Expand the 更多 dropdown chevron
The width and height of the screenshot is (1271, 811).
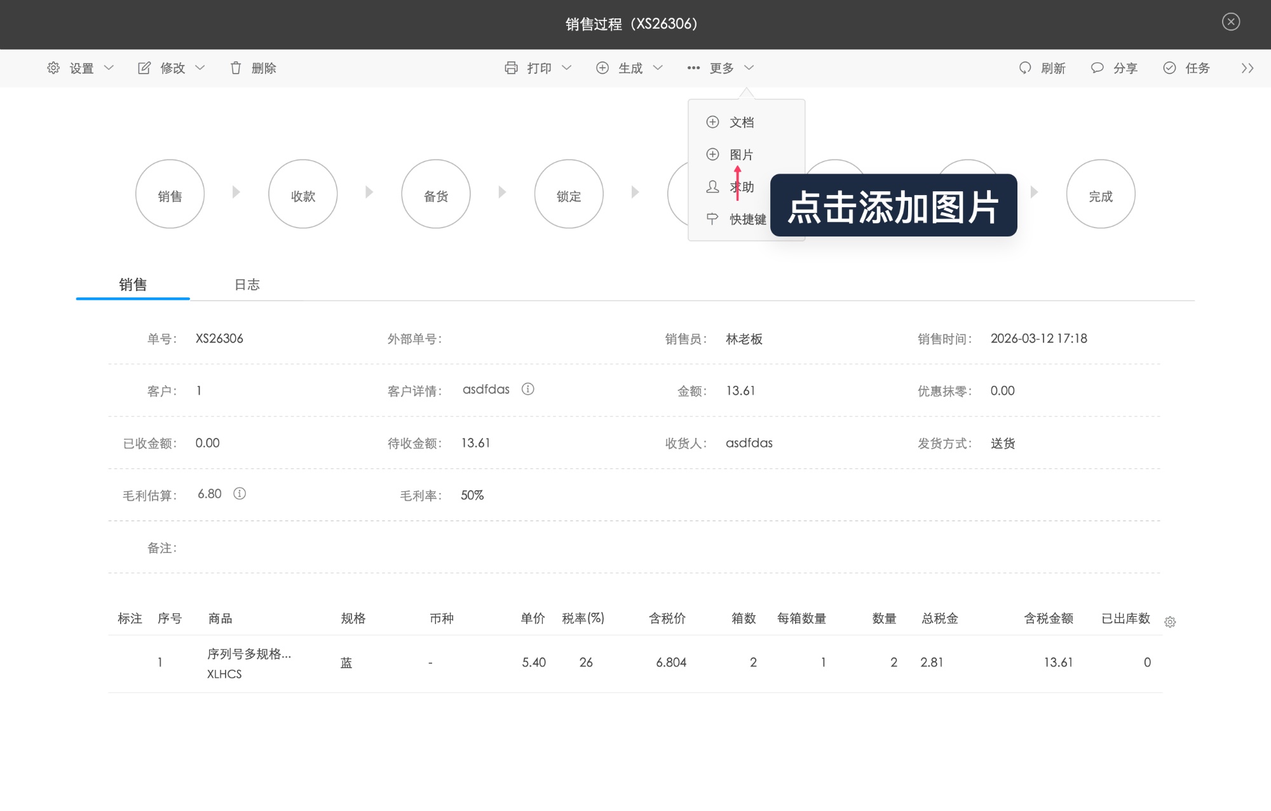(x=749, y=68)
